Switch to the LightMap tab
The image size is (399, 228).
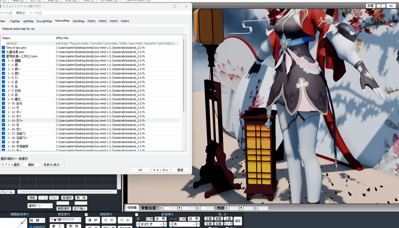[28, 21]
